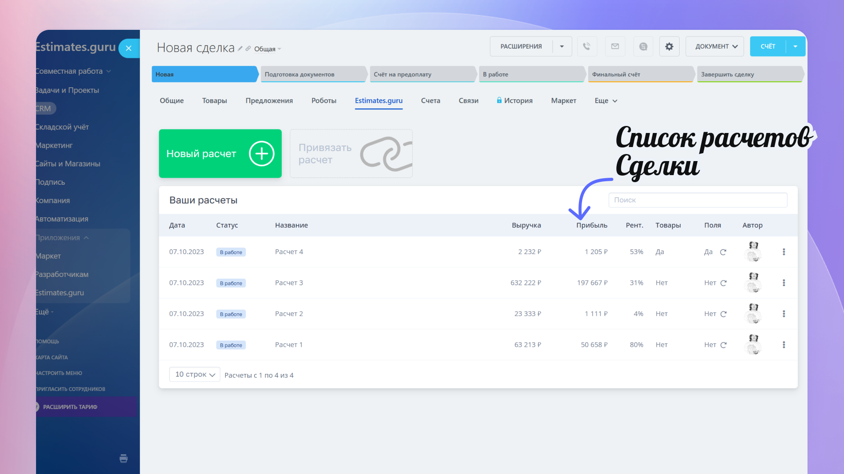The height and width of the screenshot is (474, 844).
Task: Click the СЧЁТ button
Action: click(x=768, y=47)
